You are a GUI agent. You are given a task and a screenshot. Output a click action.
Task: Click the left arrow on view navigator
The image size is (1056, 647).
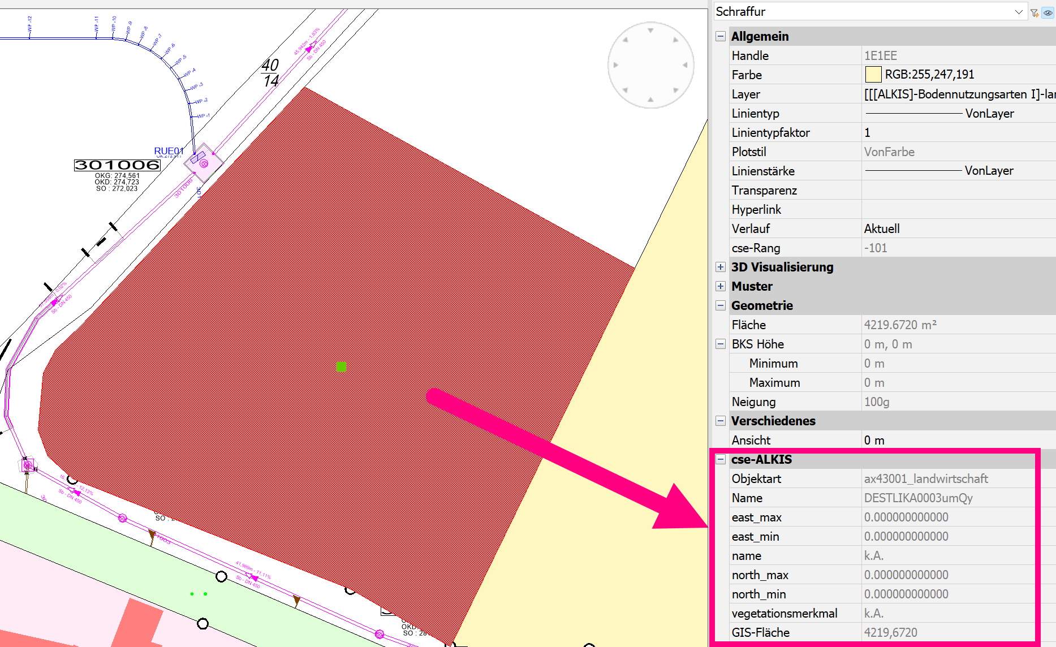[616, 65]
